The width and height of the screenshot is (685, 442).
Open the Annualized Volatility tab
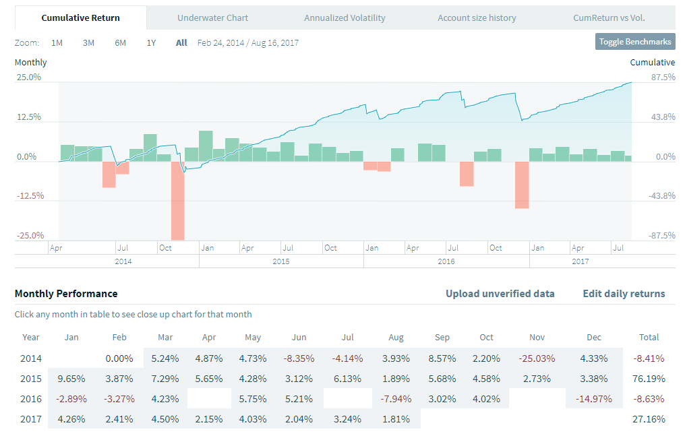point(345,18)
